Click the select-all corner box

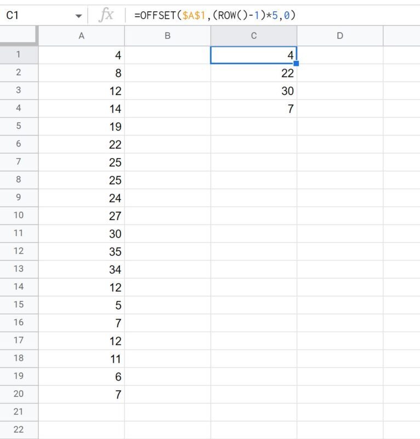pos(19,36)
